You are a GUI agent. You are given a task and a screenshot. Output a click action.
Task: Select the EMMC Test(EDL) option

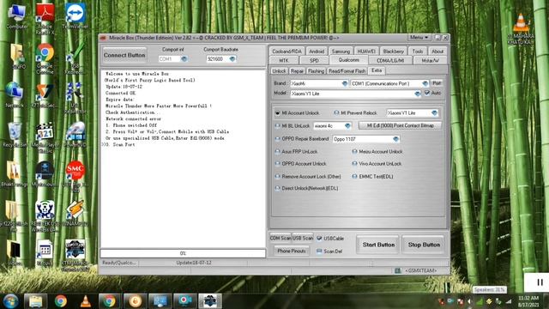click(354, 176)
